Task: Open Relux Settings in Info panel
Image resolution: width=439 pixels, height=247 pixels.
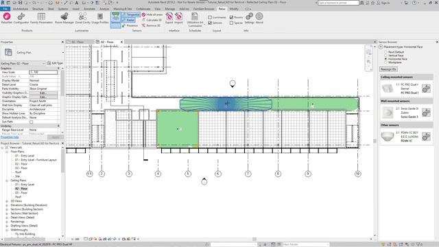Action: 249,18
